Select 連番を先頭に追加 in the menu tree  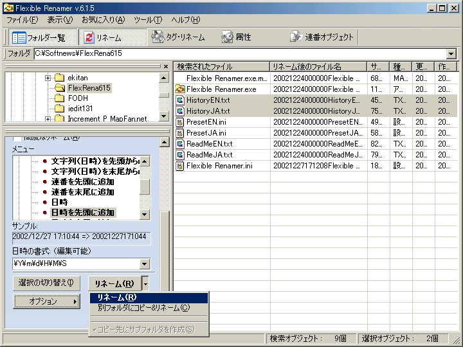(x=83, y=182)
